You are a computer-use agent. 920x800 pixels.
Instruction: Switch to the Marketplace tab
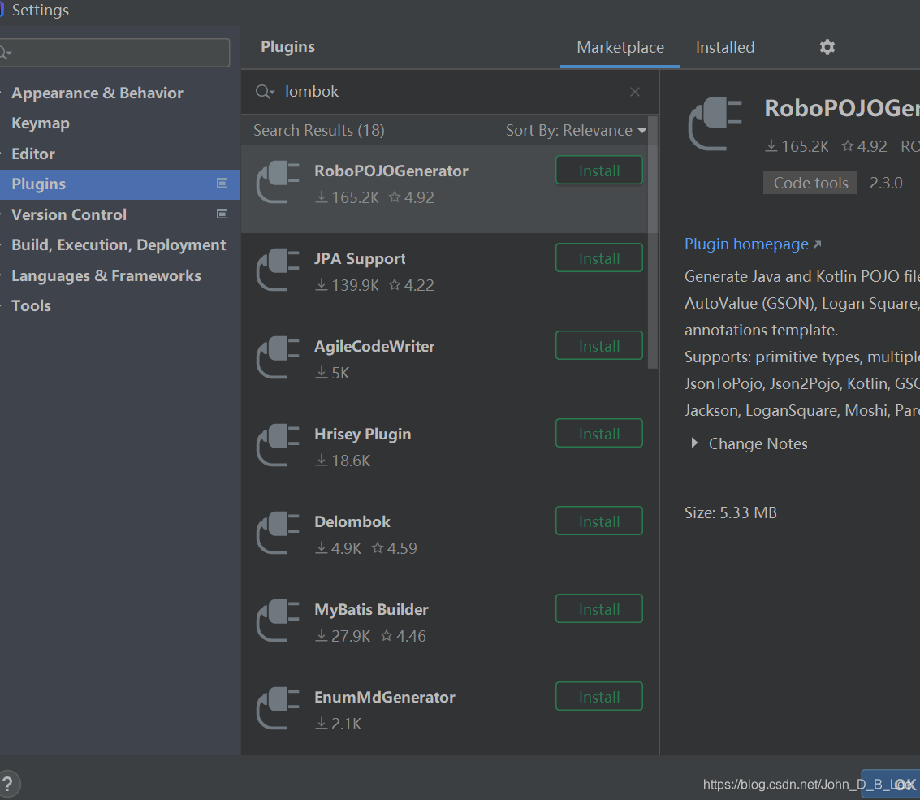(x=620, y=48)
